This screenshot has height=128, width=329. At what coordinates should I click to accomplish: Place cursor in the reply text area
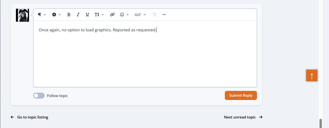(145, 54)
